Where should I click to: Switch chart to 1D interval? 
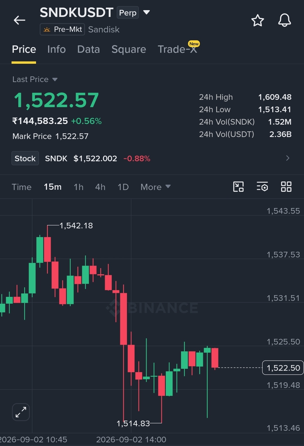(x=123, y=187)
